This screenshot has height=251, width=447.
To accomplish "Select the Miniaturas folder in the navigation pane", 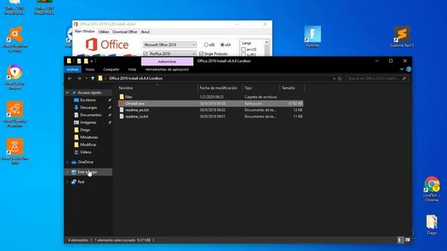I will click(x=89, y=137).
